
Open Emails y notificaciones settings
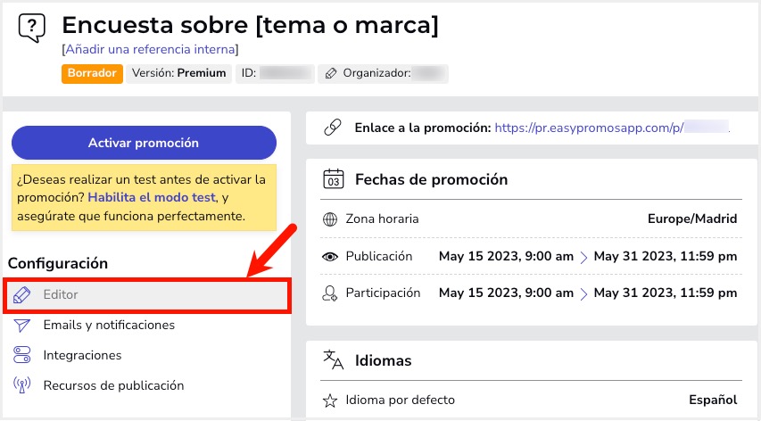pos(109,325)
